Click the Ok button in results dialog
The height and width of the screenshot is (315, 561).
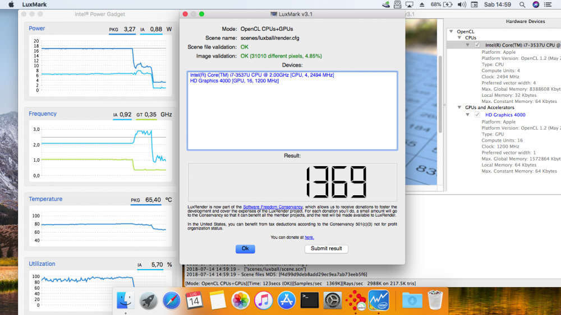point(245,248)
